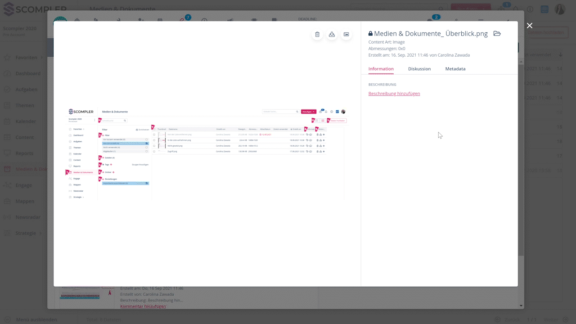
Task: Open the folder icon beside the file name
Action: pos(497,34)
